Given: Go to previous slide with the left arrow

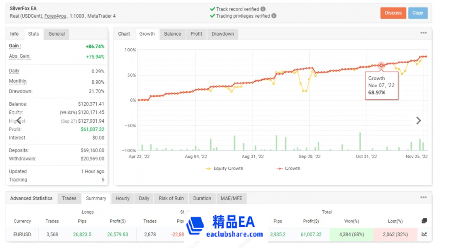Looking at the screenshot, I should pos(19,121).
